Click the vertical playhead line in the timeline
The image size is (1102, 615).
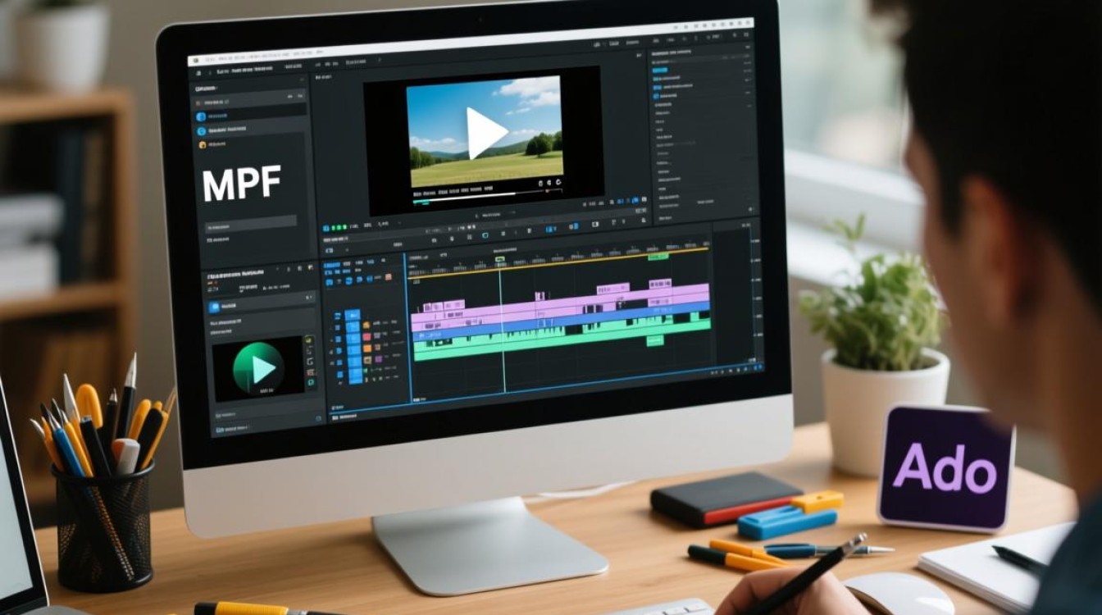tap(501, 328)
